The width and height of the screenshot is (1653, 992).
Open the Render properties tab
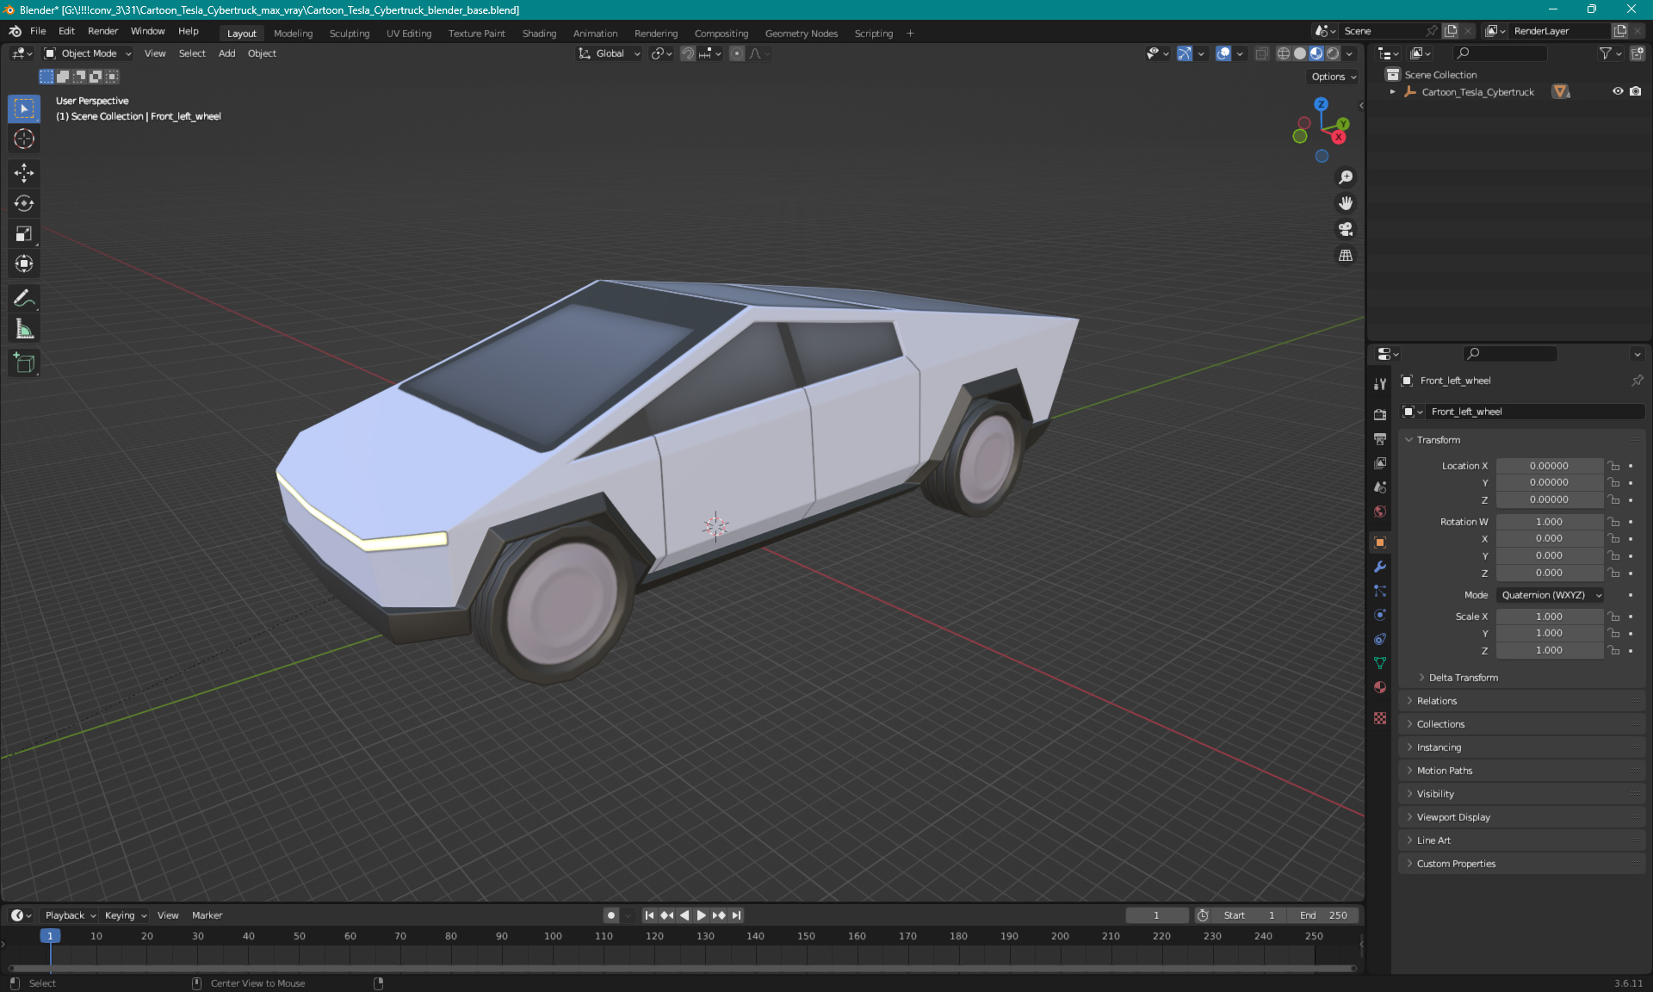click(x=1380, y=414)
